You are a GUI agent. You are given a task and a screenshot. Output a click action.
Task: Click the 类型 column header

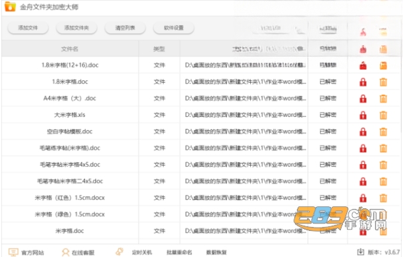(159, 49)
